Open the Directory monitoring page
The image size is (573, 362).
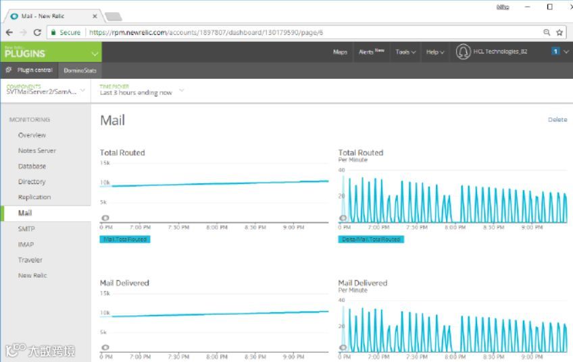32,181
